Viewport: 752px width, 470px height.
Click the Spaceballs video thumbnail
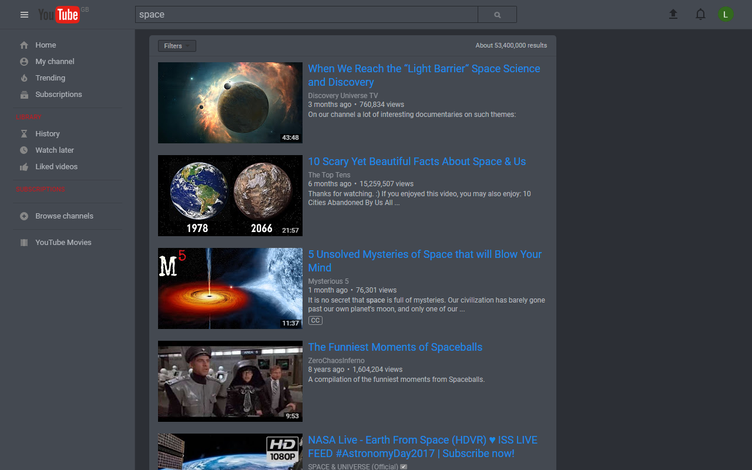pos(230,381)
